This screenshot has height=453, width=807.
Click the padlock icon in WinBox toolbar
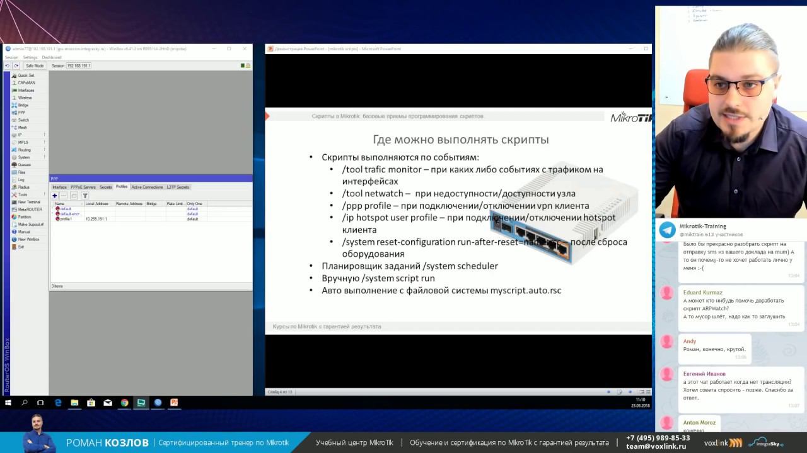[x=248, y=65]
